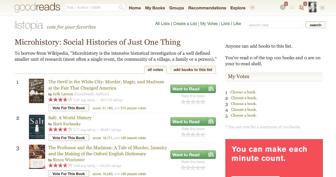The width and height of the screenshot is (336, 177).
Task: Open the Goodreads notifications icon
Action: click(x=283, y=7)
